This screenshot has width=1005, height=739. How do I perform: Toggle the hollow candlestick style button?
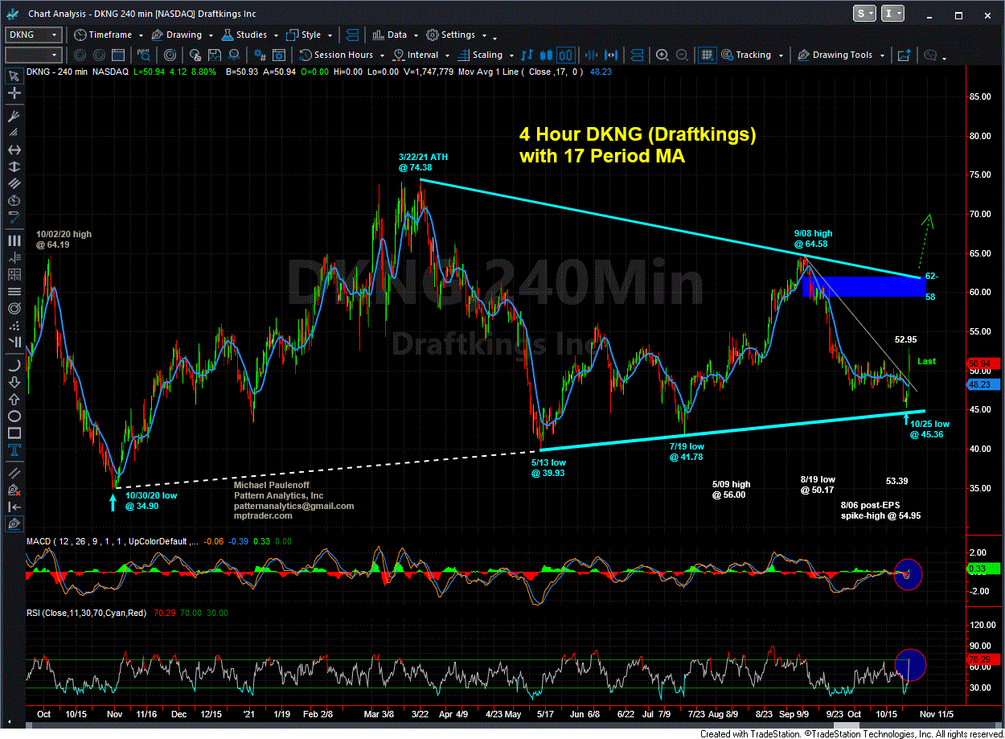(566, 55)
